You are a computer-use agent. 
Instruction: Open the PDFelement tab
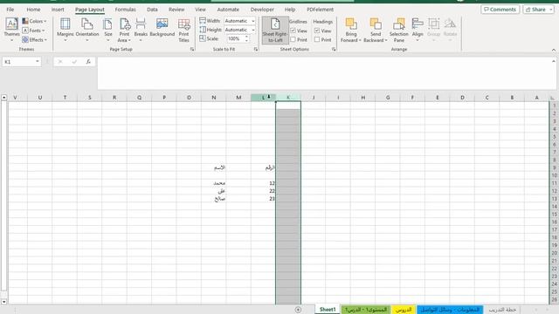321,10
